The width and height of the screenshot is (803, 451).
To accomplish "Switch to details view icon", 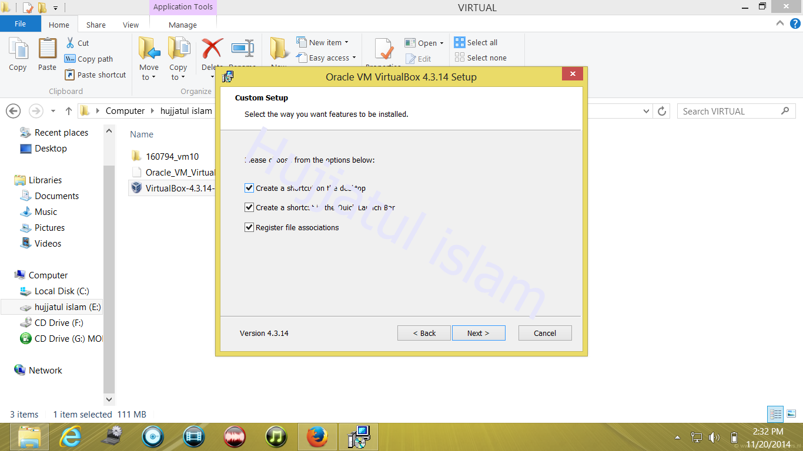I will 776,414.
